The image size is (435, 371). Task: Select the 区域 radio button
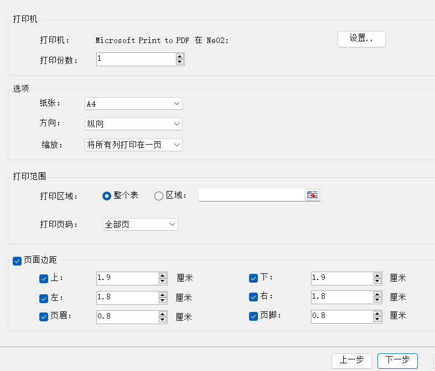click(159, 195)
